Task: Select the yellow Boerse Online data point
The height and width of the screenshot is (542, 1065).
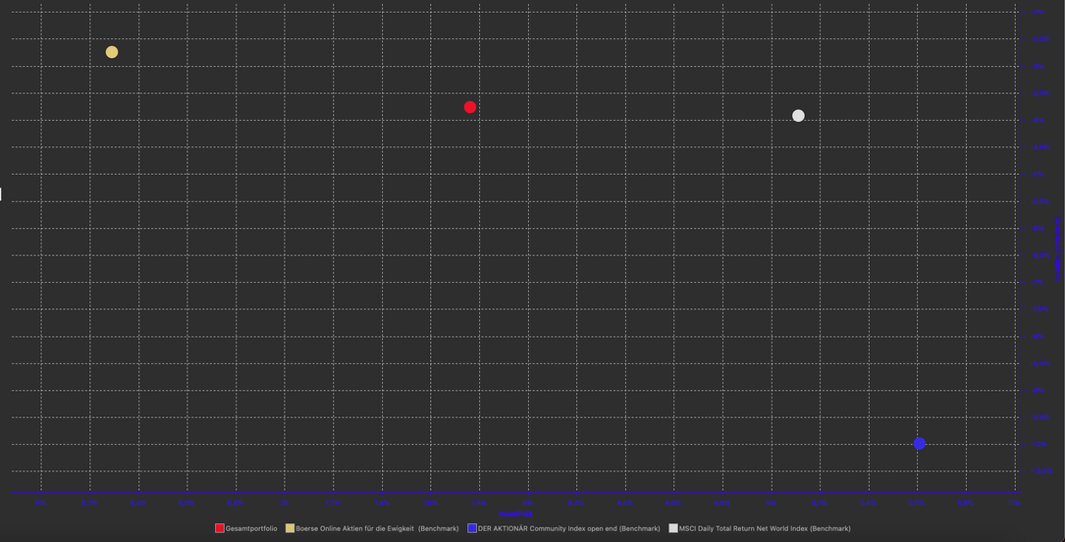Action: pyautogui.click(x=112, y=52)
